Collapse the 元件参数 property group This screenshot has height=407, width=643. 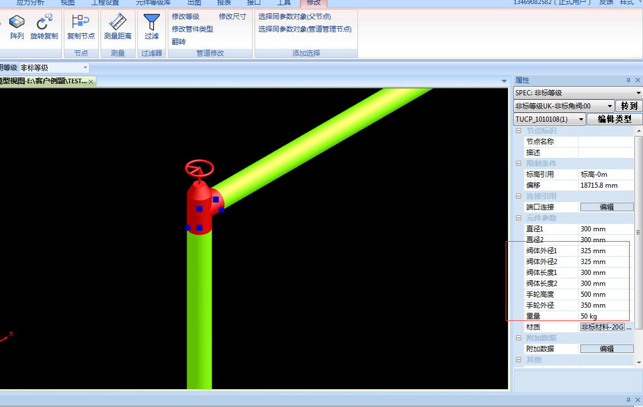coord(519,218)
